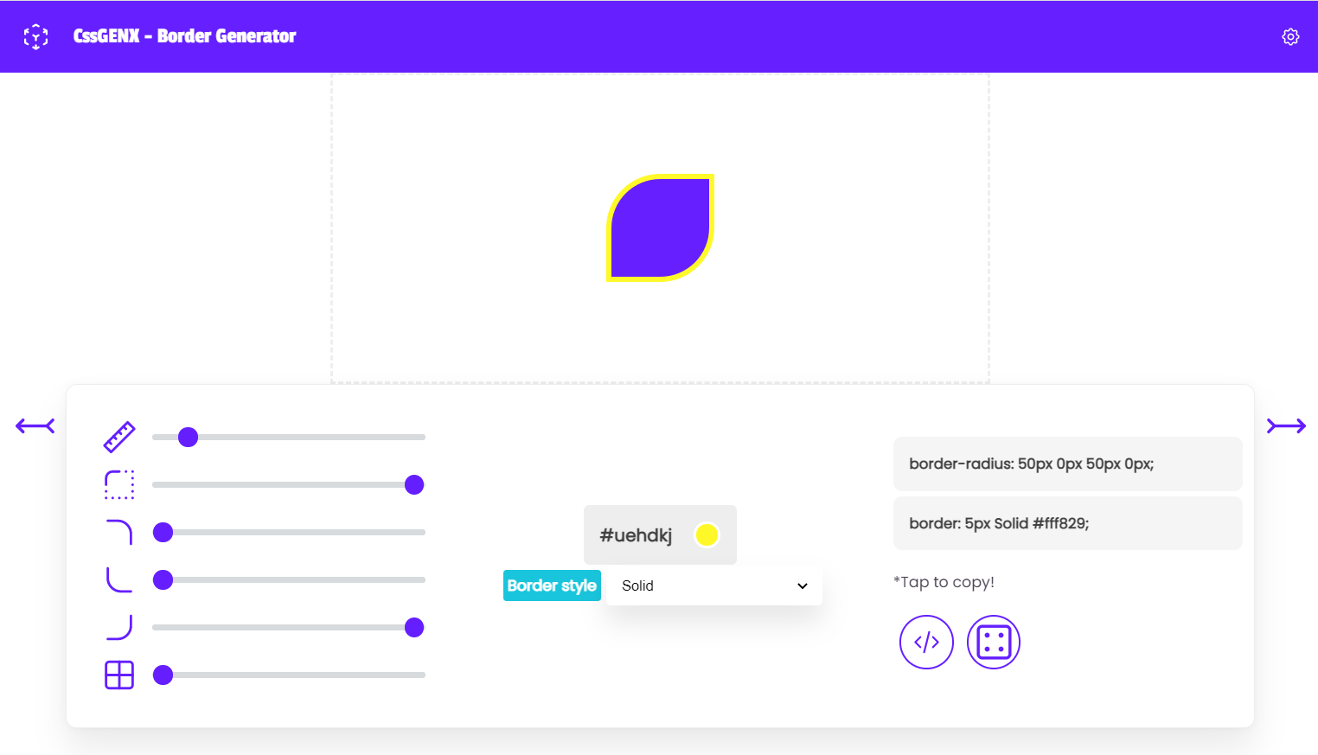Screen dimensions: 1318x755
Task: Open the settings gear in the top bar
Action: point(1289,36)
